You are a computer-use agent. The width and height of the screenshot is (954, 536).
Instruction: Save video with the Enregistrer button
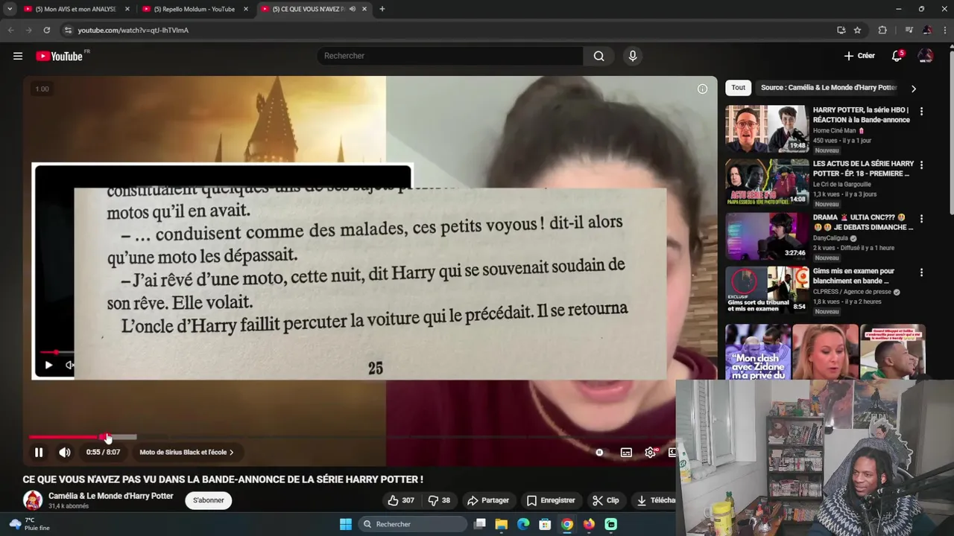pos(551,500)
